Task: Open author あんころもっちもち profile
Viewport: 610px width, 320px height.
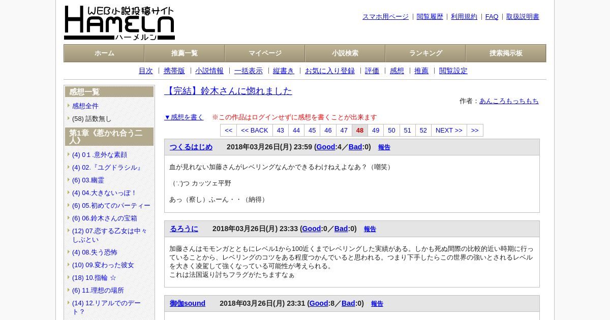Action: [509, 101]
